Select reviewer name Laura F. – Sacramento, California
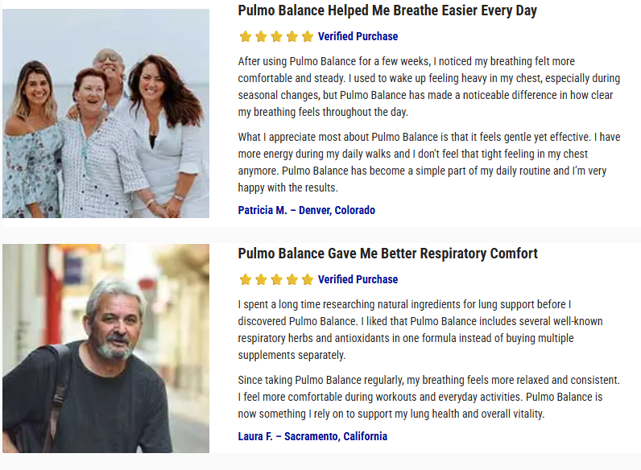The height and width of the screenshot is (470, 641). 312,436
